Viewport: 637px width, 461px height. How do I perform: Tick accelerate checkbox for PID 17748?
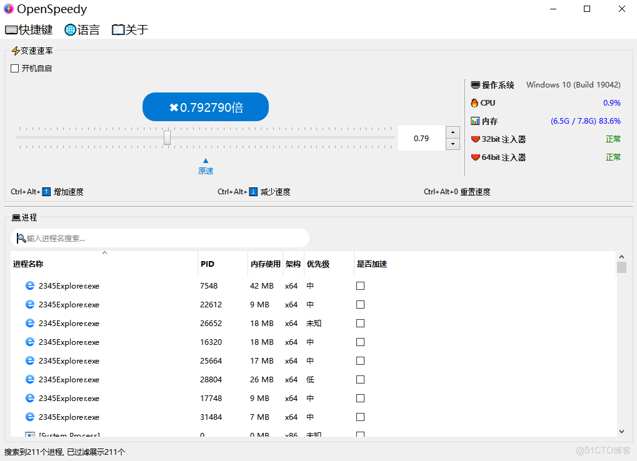(x=360, y=398)
